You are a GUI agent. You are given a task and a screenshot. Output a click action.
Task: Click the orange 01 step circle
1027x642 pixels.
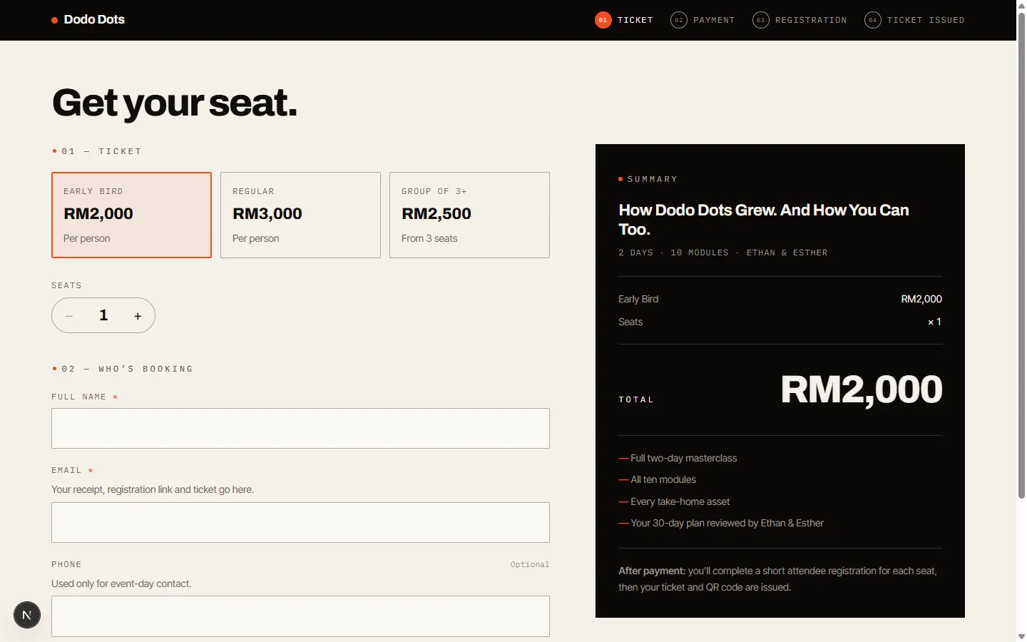[x=603, y=20]
